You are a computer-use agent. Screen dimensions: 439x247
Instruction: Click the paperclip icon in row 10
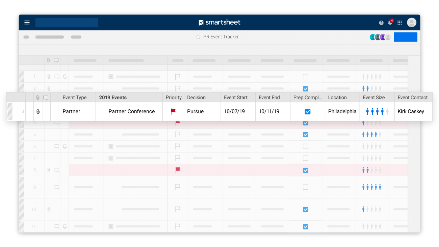point(49,209)
